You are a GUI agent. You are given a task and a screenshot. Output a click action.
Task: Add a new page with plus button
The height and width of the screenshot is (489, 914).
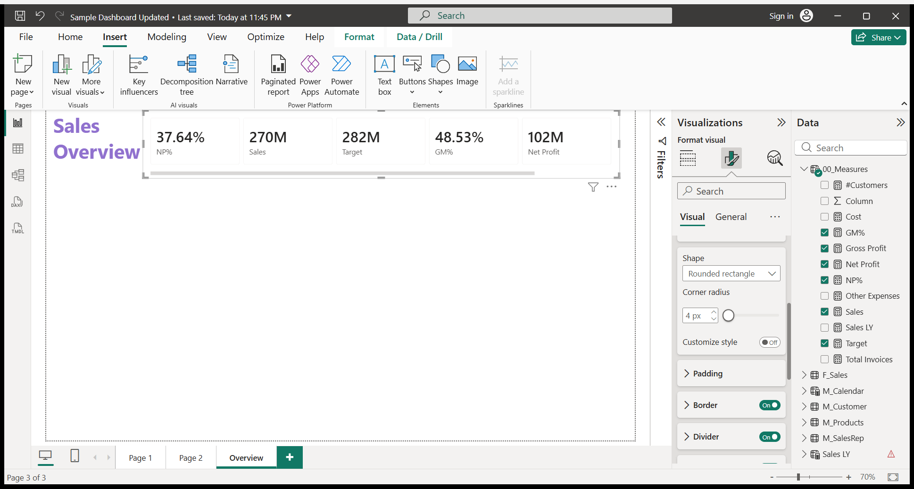(290, 457)
